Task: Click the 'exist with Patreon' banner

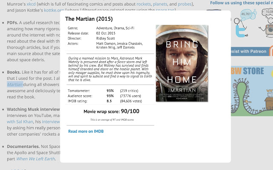Action: click(x=250, y=52)
